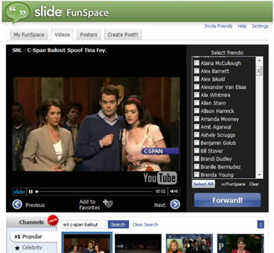Mute the video volume speaker icon
The height and width of the screenshot is (253, 274).
tap(174, 191)
